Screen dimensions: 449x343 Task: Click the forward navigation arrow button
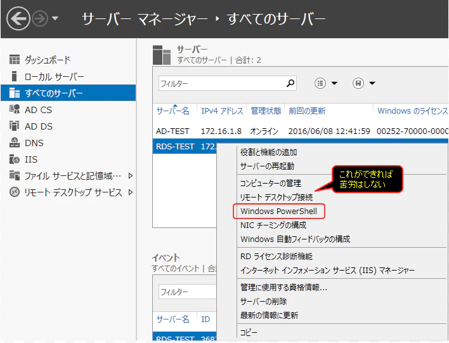(40, 18)
